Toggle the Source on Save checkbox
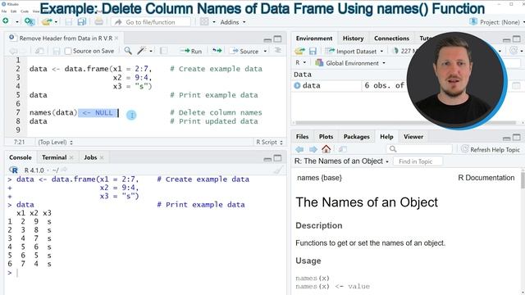This screenshot has height=295, width=525. (x=68, y=51)
